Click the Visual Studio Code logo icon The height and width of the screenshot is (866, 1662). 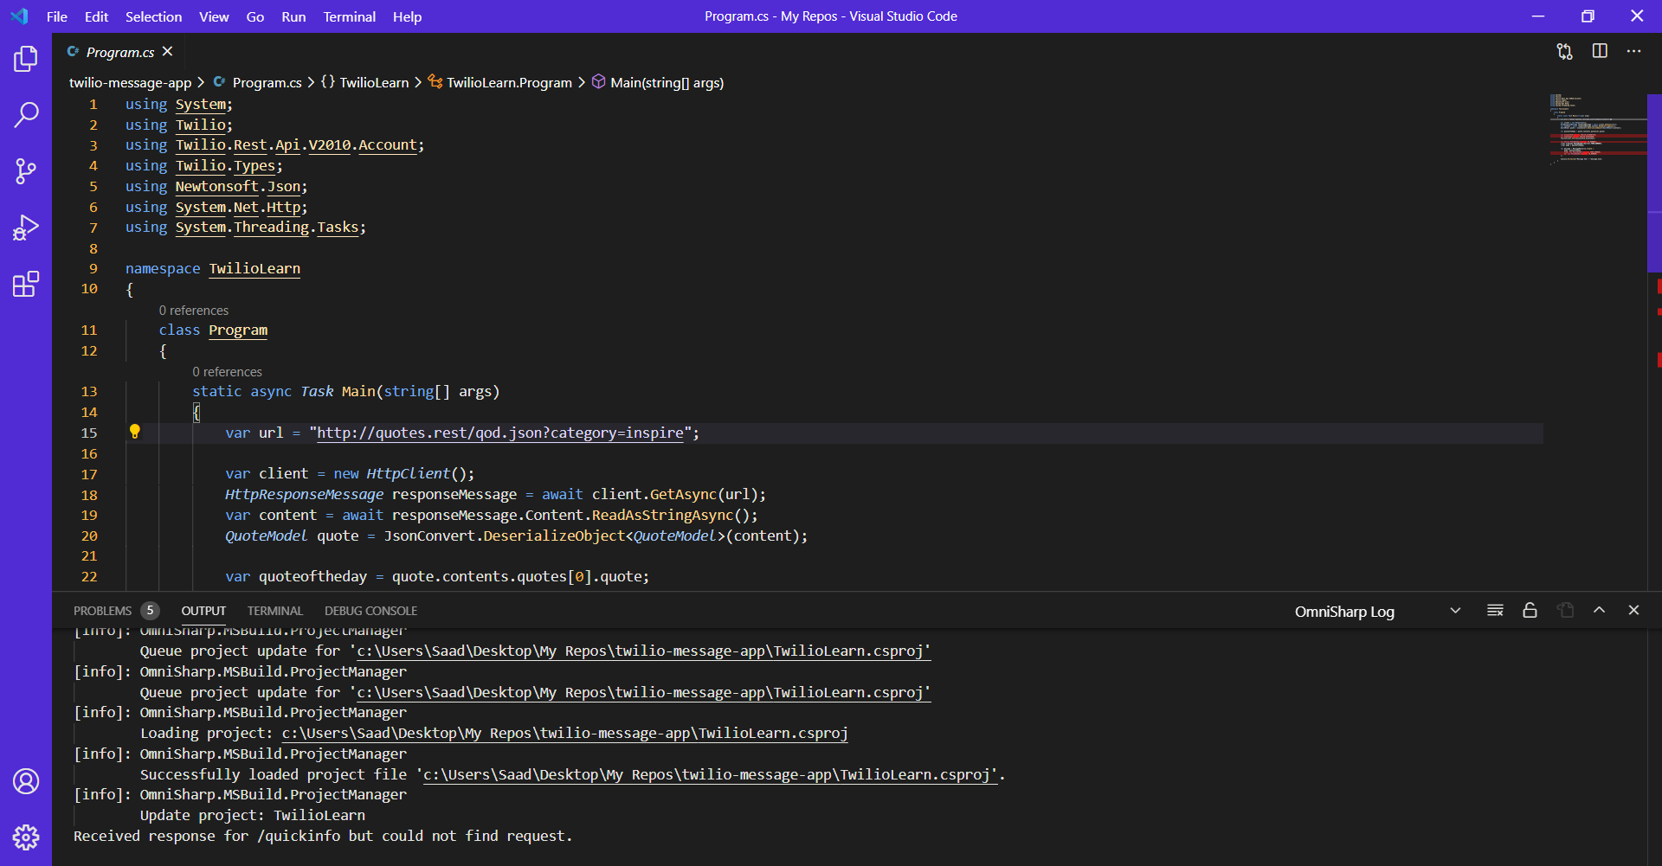pos(19,16)
